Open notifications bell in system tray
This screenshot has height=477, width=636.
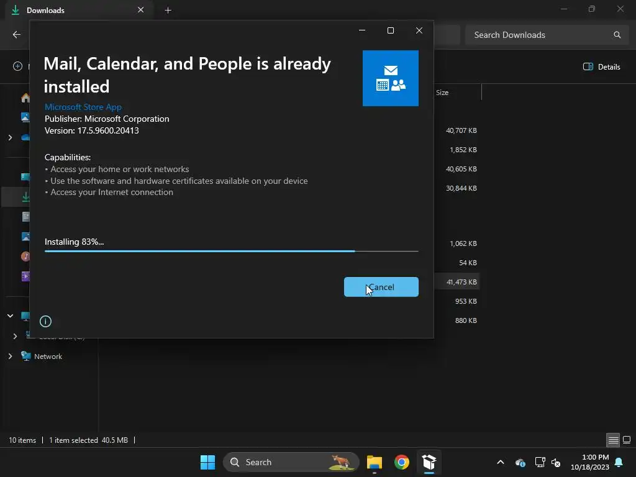pyautogui.click(x=619, y=462)
